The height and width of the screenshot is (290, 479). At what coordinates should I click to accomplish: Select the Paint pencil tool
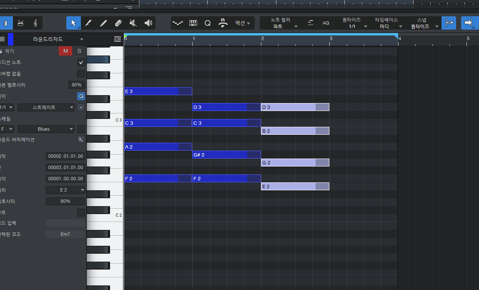click(103, 23)
